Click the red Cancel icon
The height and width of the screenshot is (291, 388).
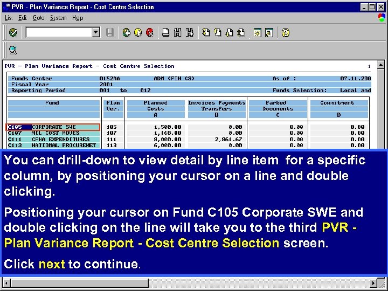(x=150, y=32)
